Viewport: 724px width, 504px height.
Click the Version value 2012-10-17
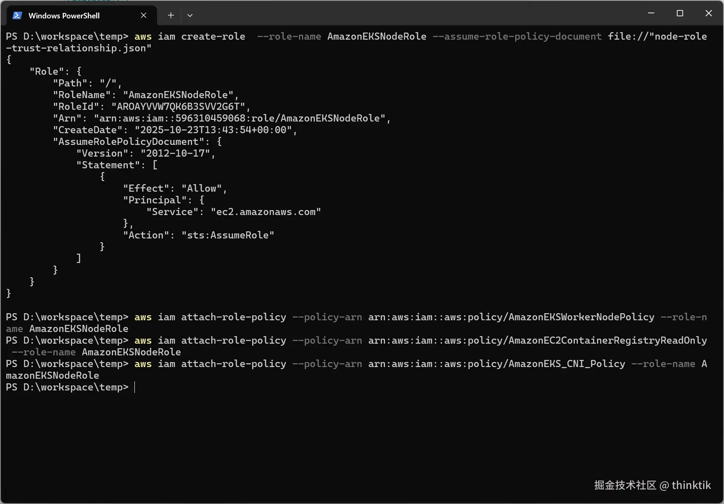tap(175, 153)
